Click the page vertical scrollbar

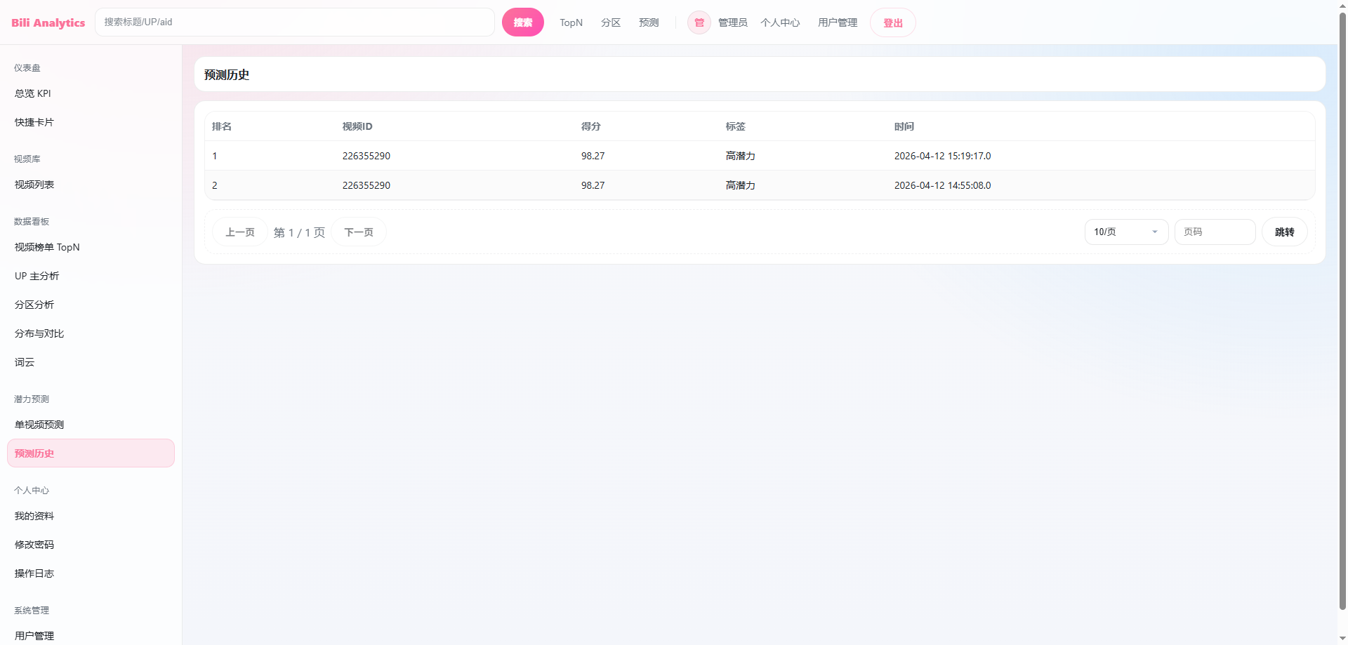1342,316
